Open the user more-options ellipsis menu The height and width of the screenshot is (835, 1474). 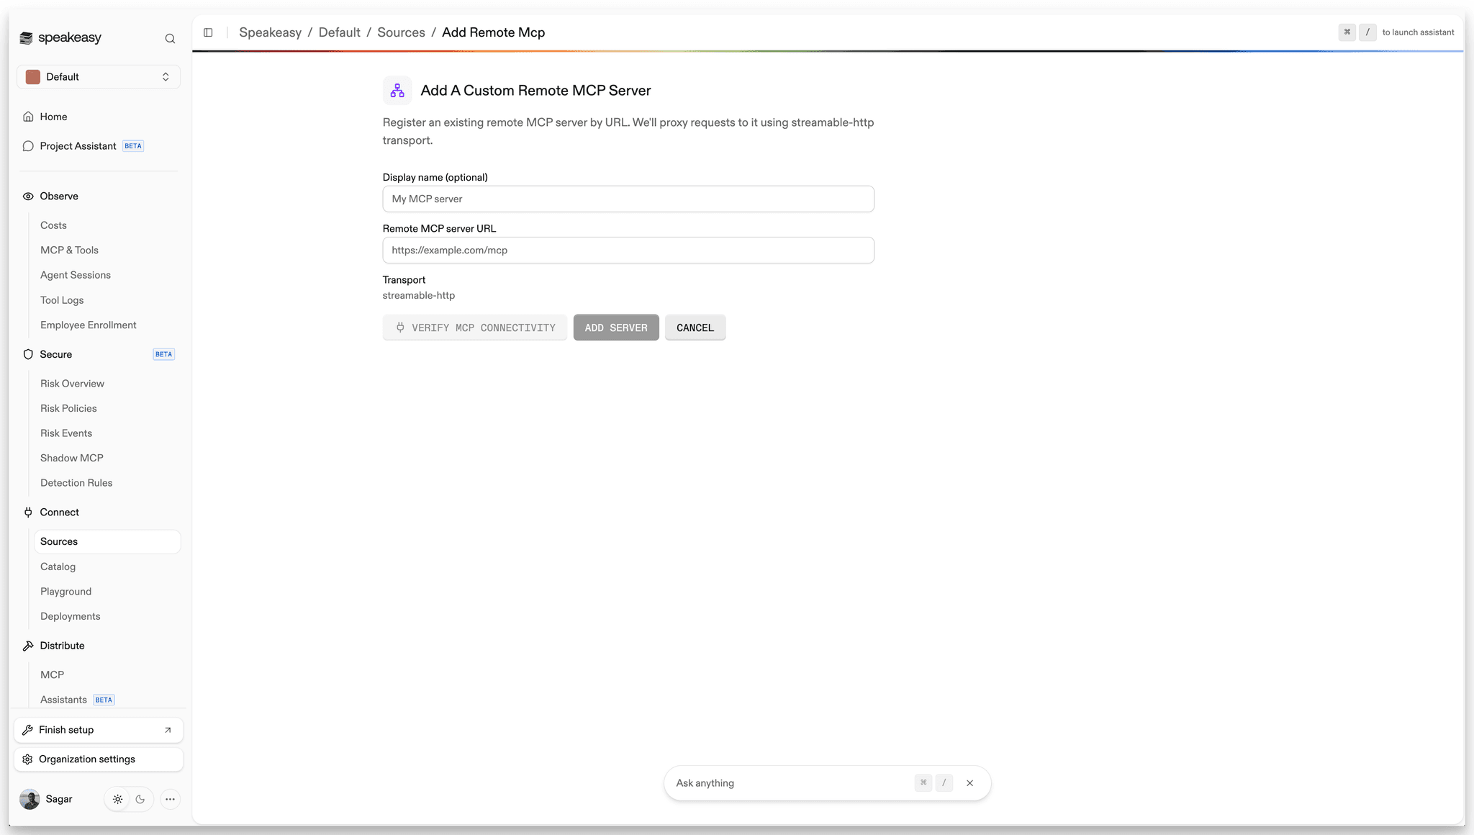coord(170,799)
